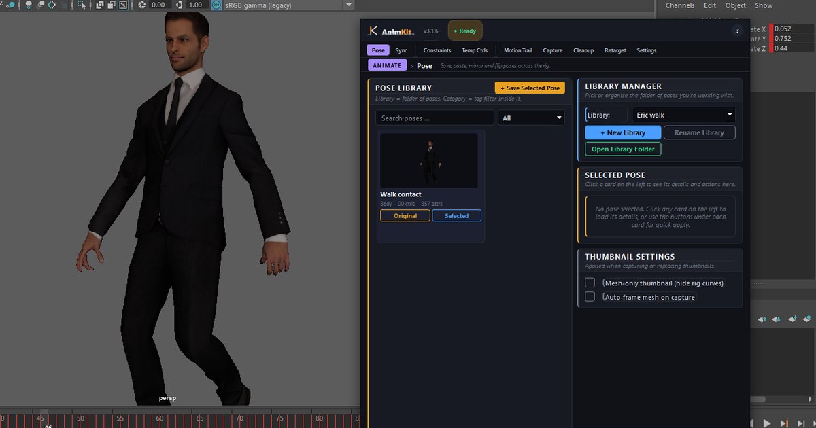The height and width of the screenshot is (428, 816).
Task: Switch to the Sync tab
Action: point(401,50)
